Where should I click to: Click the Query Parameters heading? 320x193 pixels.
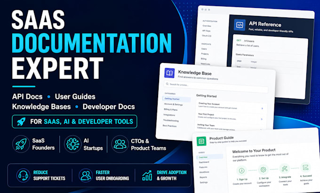pyautogui.click(x=245, y=55)
